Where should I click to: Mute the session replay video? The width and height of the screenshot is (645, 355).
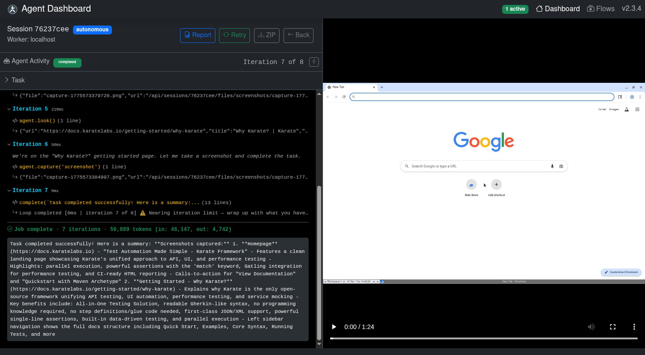pyautogui.click(x=591, y=327)
